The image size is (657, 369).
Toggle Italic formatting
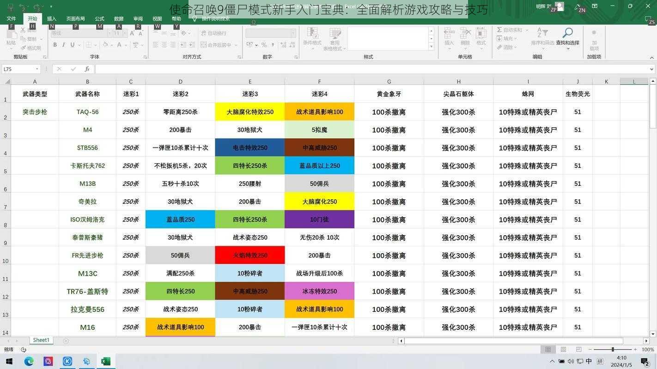tap(64, 45)
